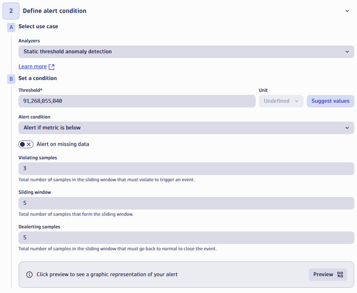Click the external link icon beside Learn more
This screenshot has height=293, width=357.
click(52, 67)
